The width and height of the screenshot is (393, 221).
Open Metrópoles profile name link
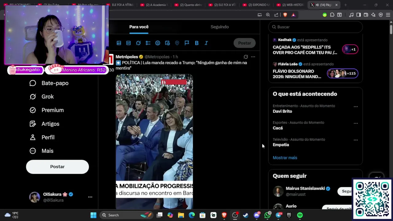point(127,57)
